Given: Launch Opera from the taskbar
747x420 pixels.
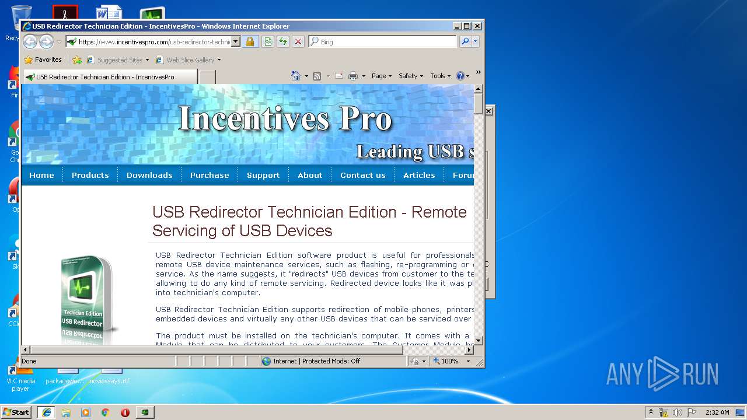Looking at the screenshot, I should click(125, 412).
